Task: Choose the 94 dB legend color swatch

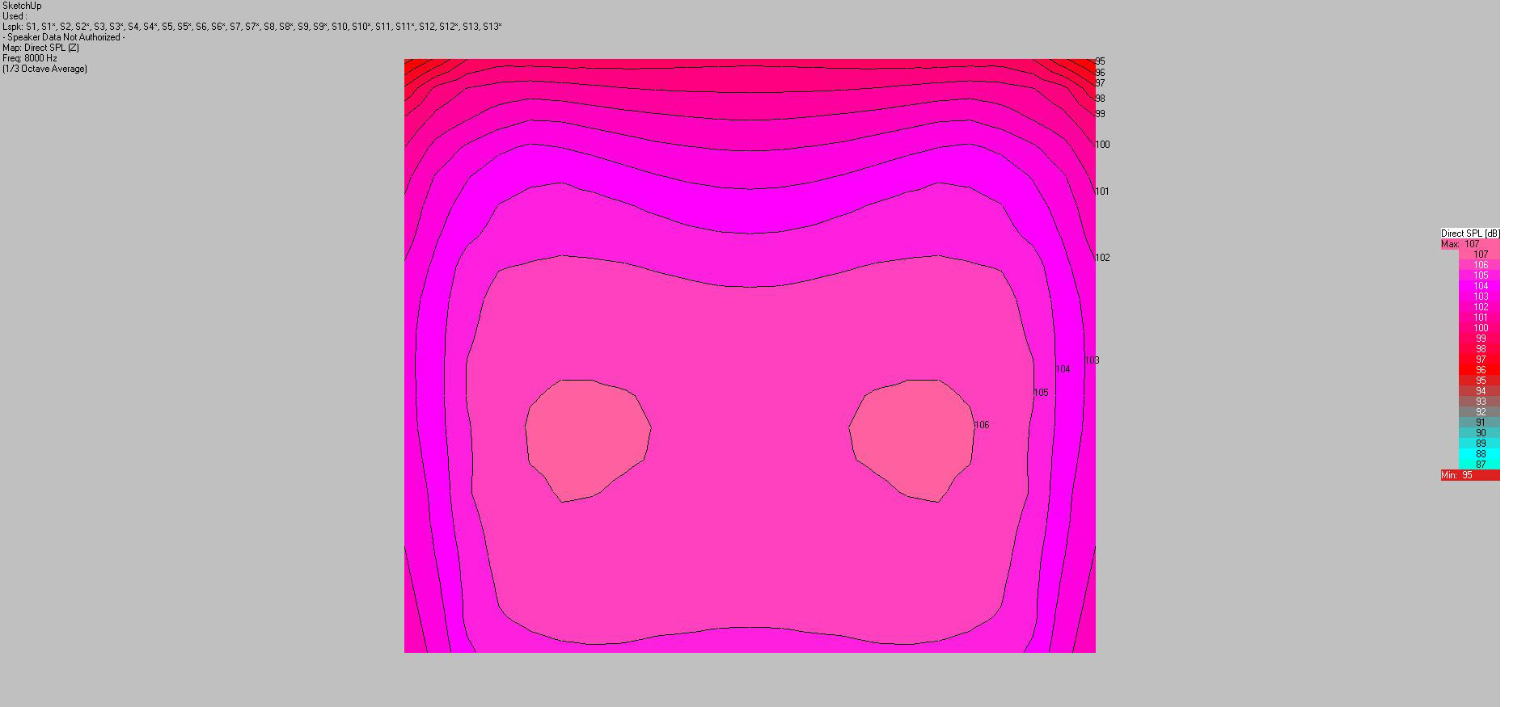Action: coord(1480,390)
